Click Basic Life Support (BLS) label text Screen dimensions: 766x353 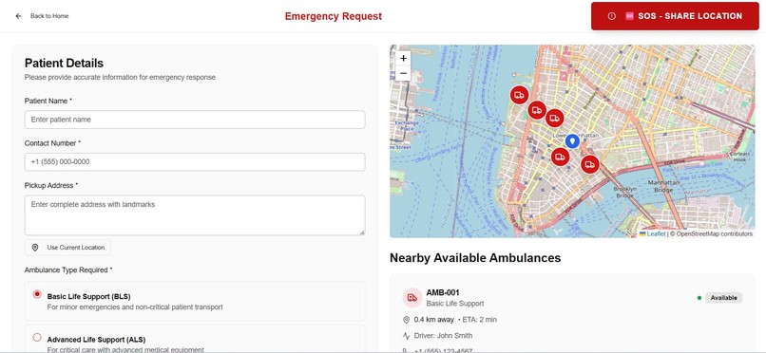[x=89, y=296]
